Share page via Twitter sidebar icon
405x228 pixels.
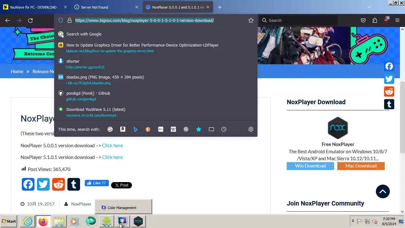pyautogui.click(x=389, y=79)
